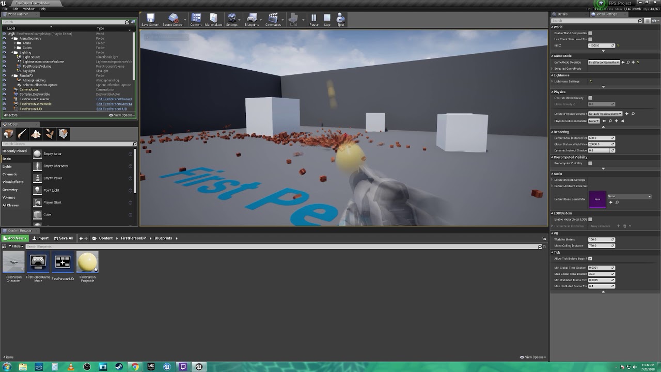This screenshot has width=661, height=372.
Task: Toggle Precompute Visibility checkbox
Action: point(590,163)
